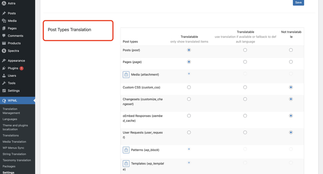Set Posts to Not translatable
Screen dimensions: 323x174
pos(291,50)
